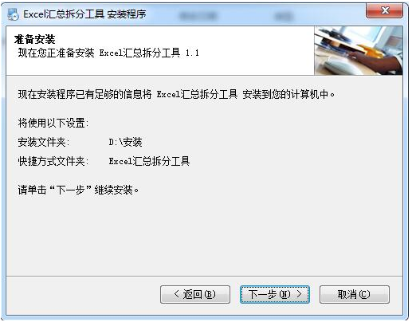The width and height of the screenshot is (412, 322).
Task: Select the D:\安装 install folder value
Action: [x=125, y=142]
